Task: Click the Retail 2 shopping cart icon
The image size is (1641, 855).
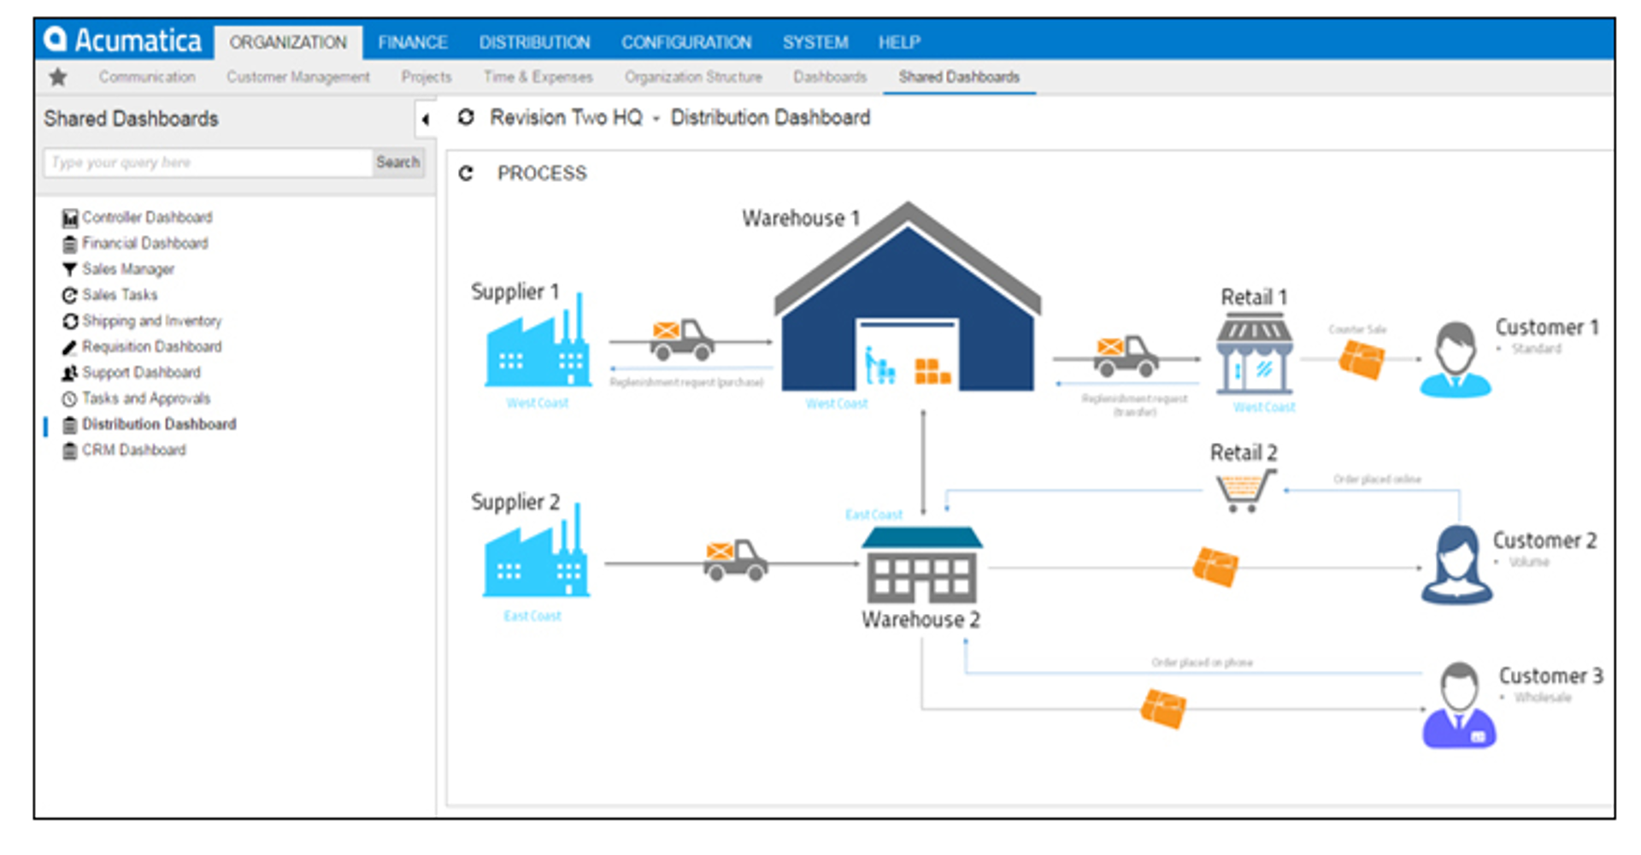Action: tap(1244, 491)
